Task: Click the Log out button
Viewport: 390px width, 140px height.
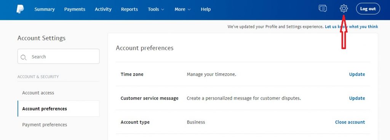Action: point(368,9)
